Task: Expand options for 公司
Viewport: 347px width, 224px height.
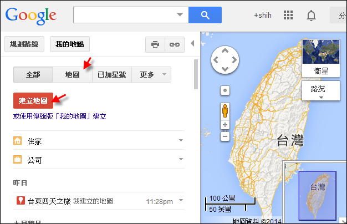Action: (x=181, y=159)
